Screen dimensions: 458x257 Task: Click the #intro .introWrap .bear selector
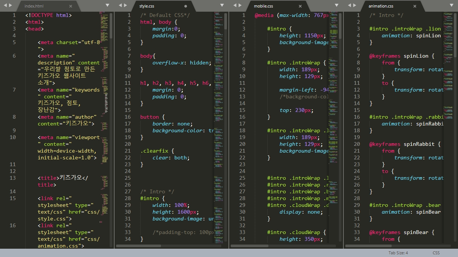[405, 205]
